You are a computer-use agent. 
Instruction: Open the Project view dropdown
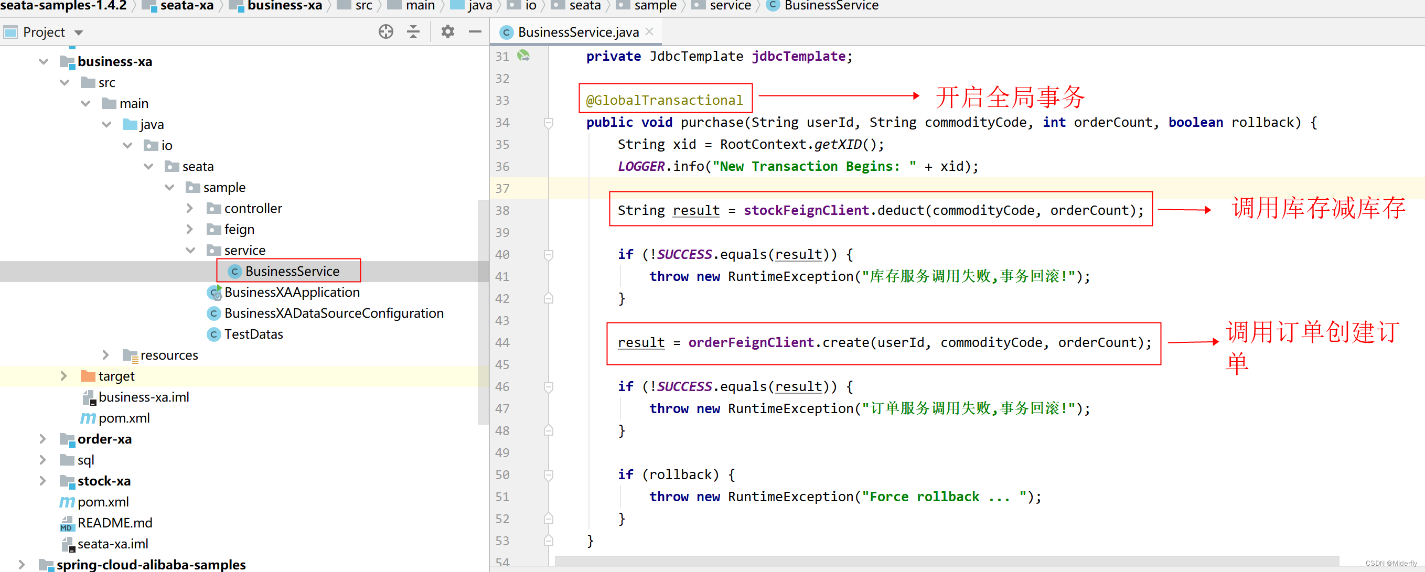pos(79,33)
